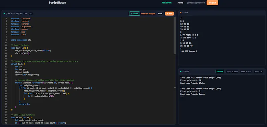
Task: Click line number 18 in the gutter
Action: 6,64
